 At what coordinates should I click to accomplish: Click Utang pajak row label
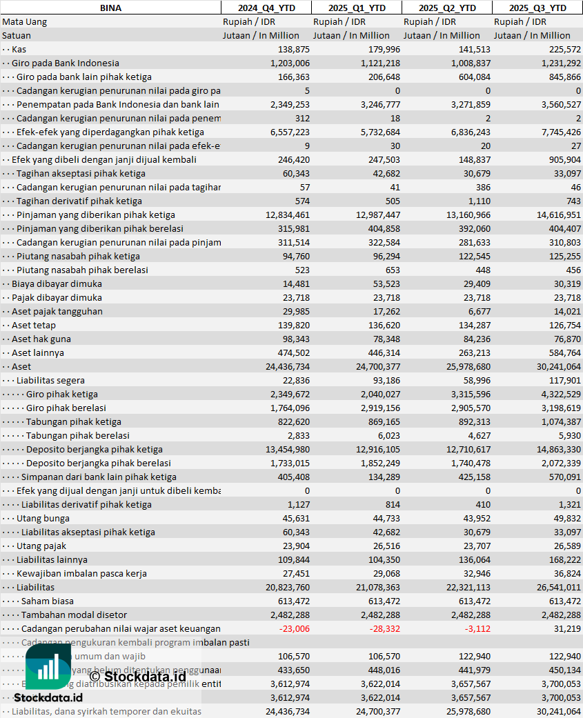click(41, 546)
